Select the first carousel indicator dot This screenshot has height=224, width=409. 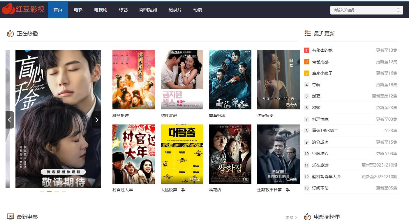pos(42,191)
